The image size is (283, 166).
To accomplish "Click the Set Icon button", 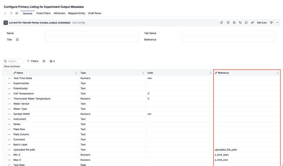I will pyautogui.click(x=262, y=23).
